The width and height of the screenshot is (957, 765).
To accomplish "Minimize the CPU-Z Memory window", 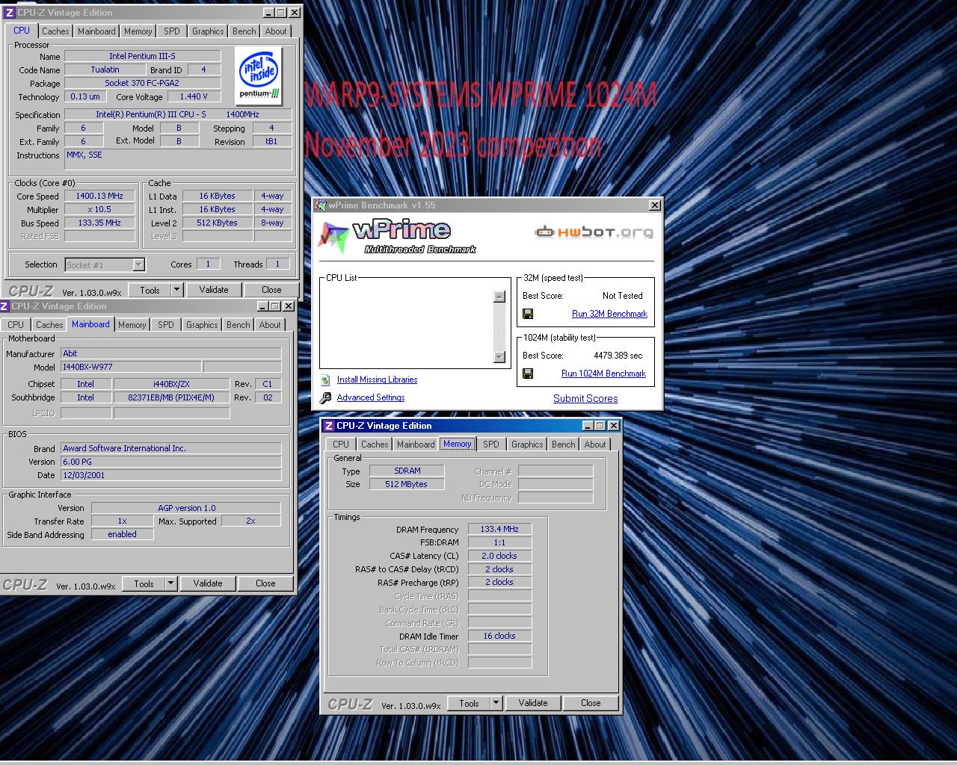I will point(588,426).
